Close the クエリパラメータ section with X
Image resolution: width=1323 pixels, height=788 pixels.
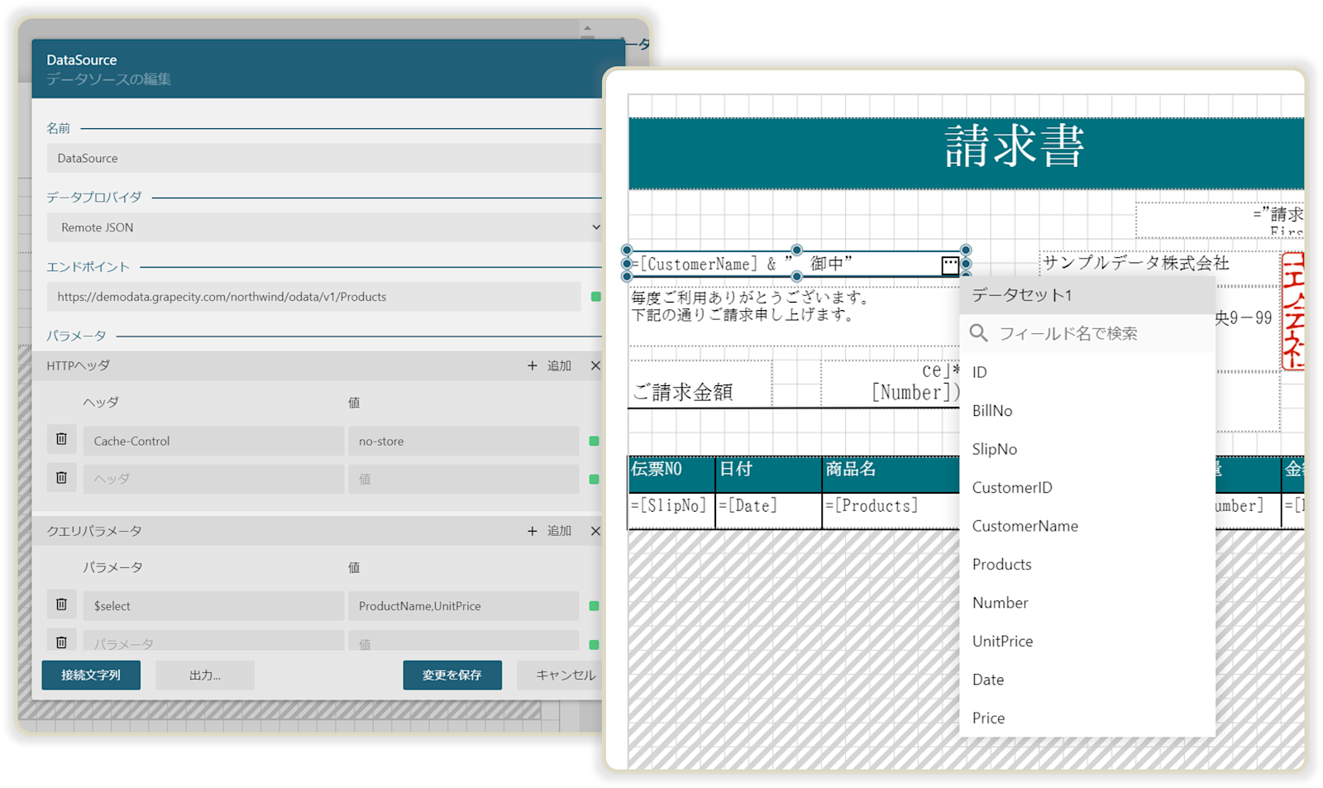pyautogui.click(x=595, y=531)
